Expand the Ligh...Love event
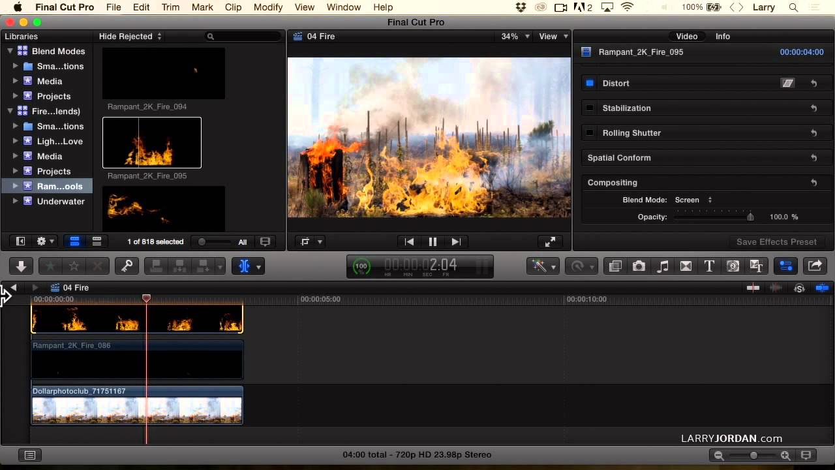The height and width of the screenshot is (470, 835). [15, 141]
